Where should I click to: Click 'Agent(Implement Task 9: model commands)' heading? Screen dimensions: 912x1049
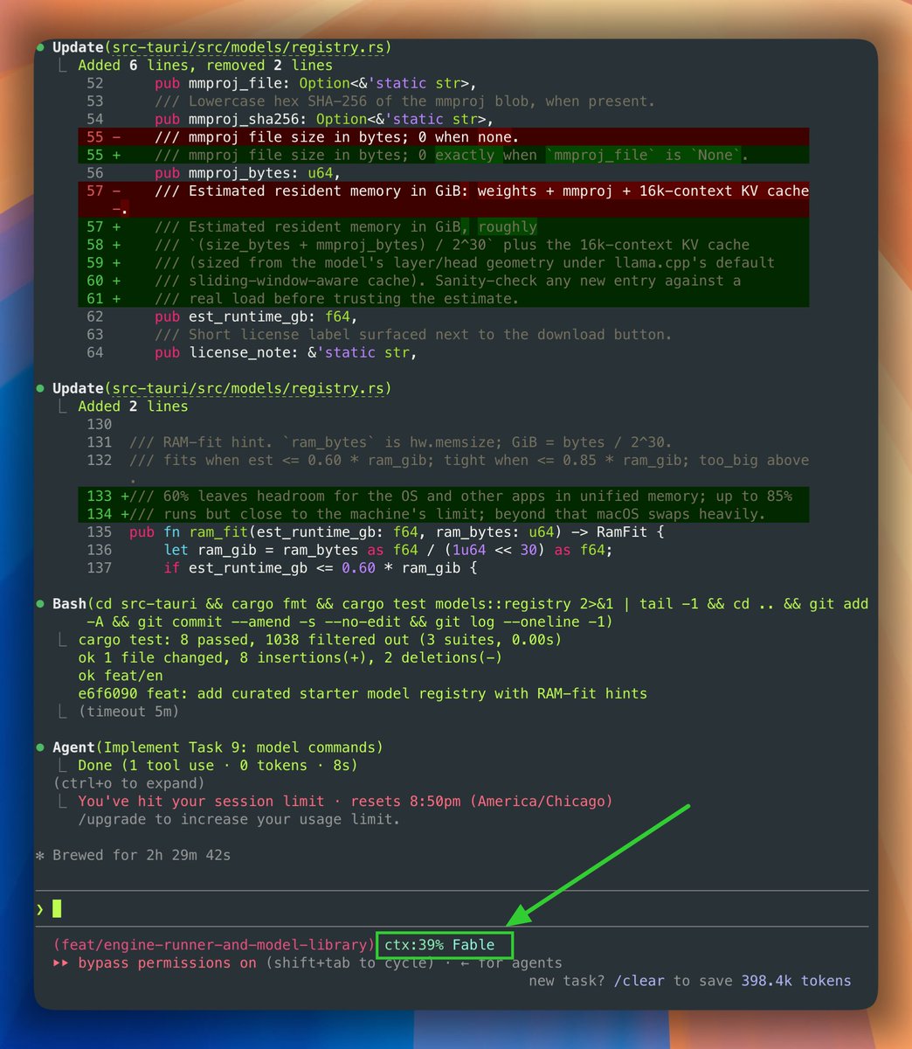pos(218,747)
